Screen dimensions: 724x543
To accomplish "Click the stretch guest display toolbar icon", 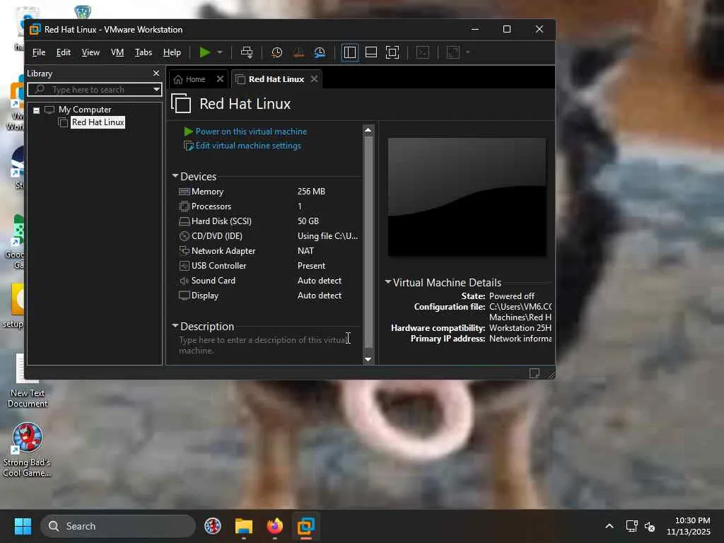I will pyautogui.click(x=453, y=52).
